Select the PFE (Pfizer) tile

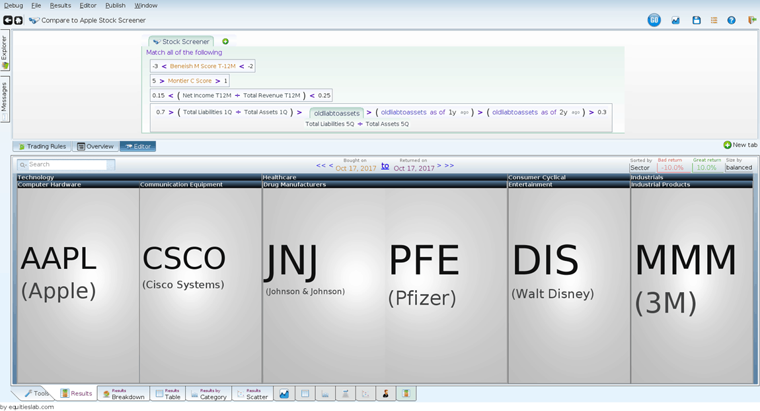coord(446,285)
